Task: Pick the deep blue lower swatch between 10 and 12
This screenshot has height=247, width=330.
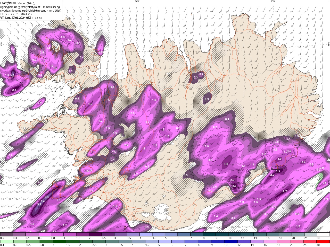Action: click(230, 242)
